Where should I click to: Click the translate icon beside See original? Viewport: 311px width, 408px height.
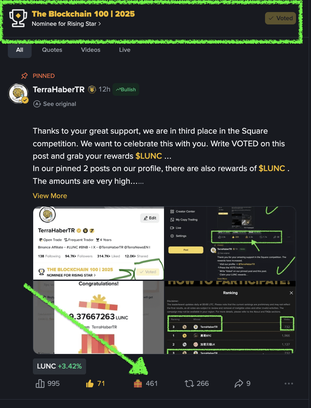37,104
